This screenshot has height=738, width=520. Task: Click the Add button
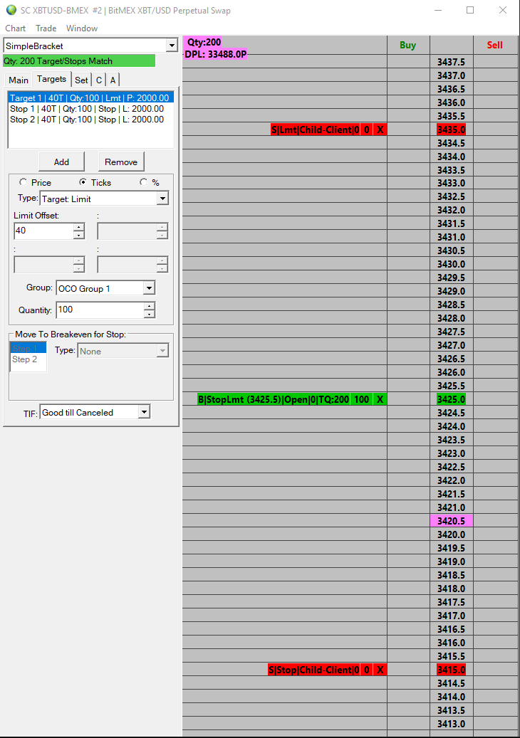click(61, 162)
